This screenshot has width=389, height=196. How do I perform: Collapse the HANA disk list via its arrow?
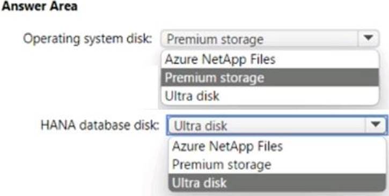click(x=376, y=125)
